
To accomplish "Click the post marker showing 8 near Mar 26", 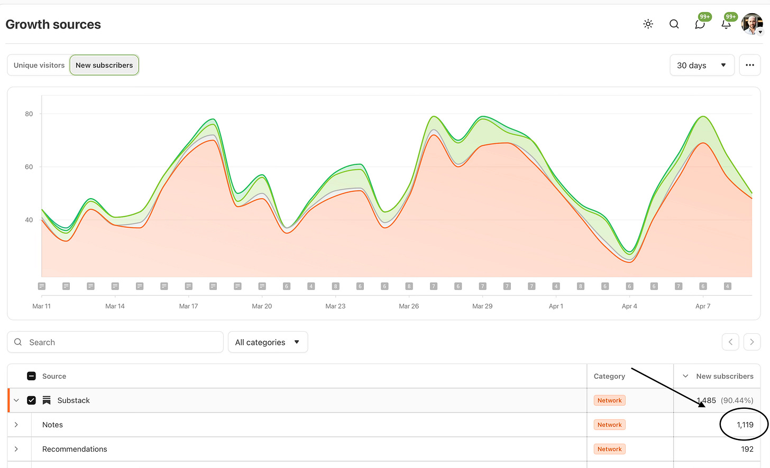I will click(x=409, y=286).
